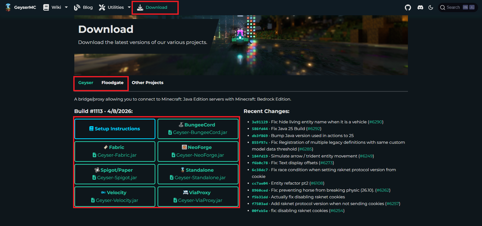Screen dimensions: 482x226
Task: Download Geyser-Fabric.jar
Action: click(x=115, y=152)
